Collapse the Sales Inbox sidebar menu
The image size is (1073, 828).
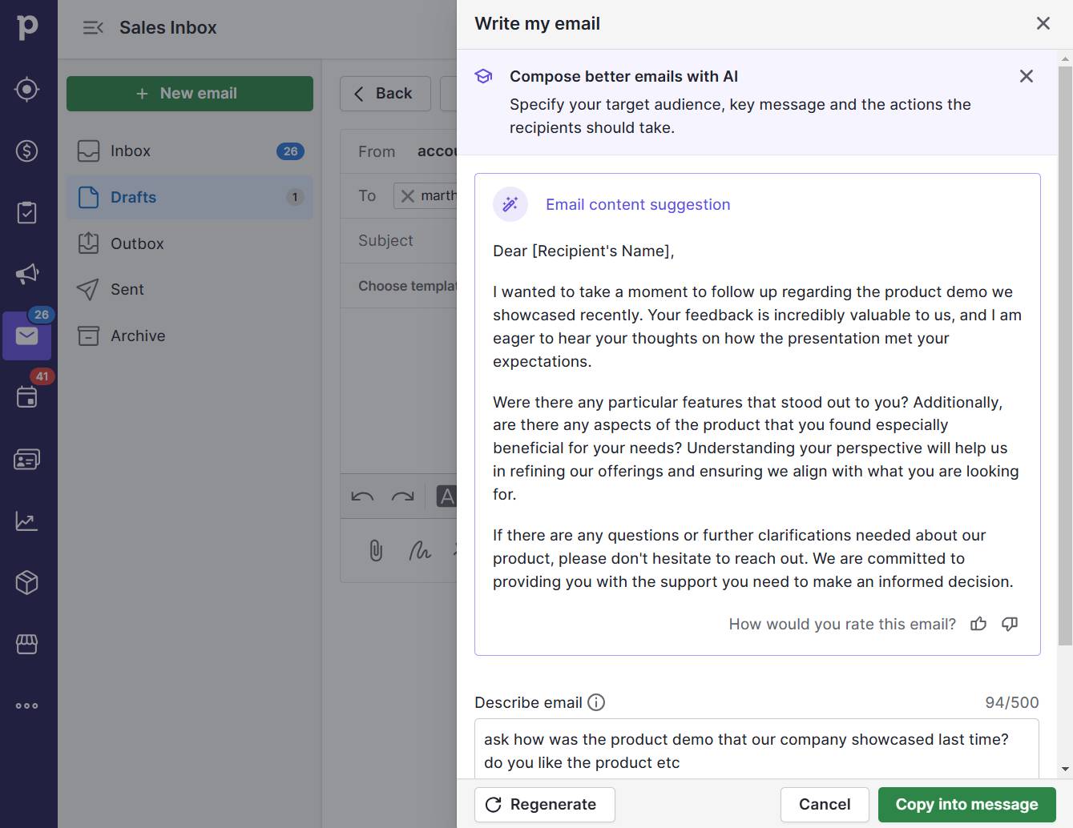[x=93, y=28]
